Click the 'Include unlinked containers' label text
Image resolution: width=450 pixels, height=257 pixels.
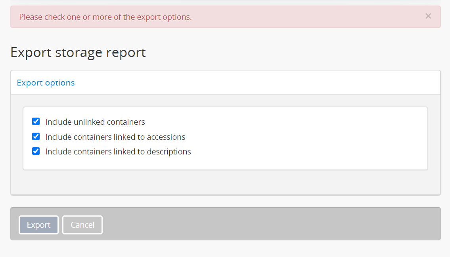coord(95,122)
